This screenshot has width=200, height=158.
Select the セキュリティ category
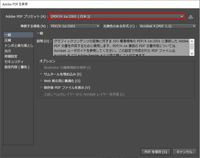[x=18, y=62]
